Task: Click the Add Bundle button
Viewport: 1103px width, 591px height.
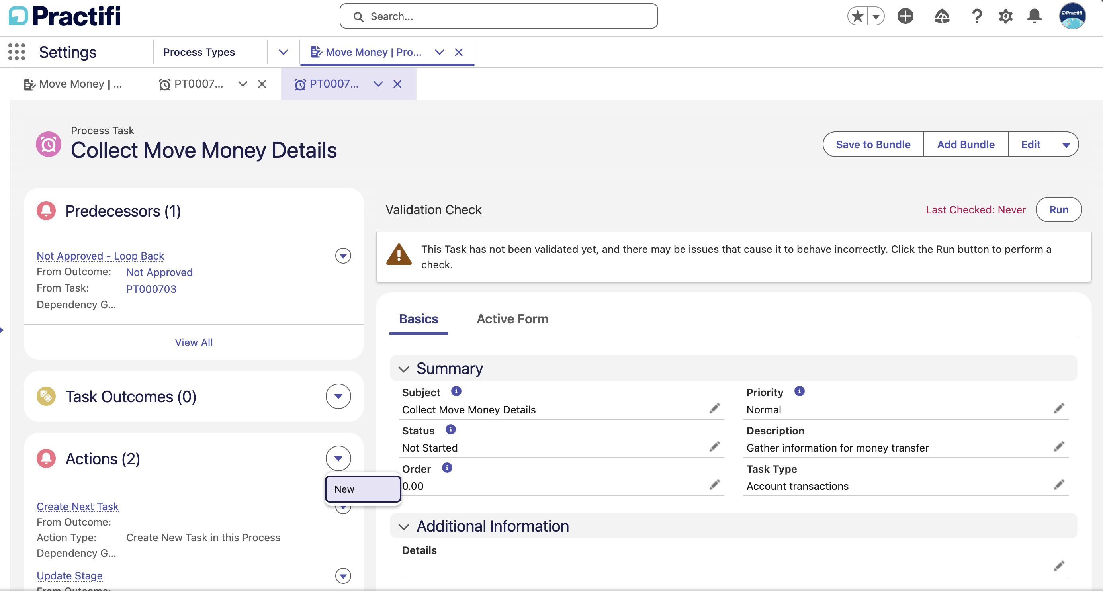Action: pyautogui.click(x=966, y=144)
